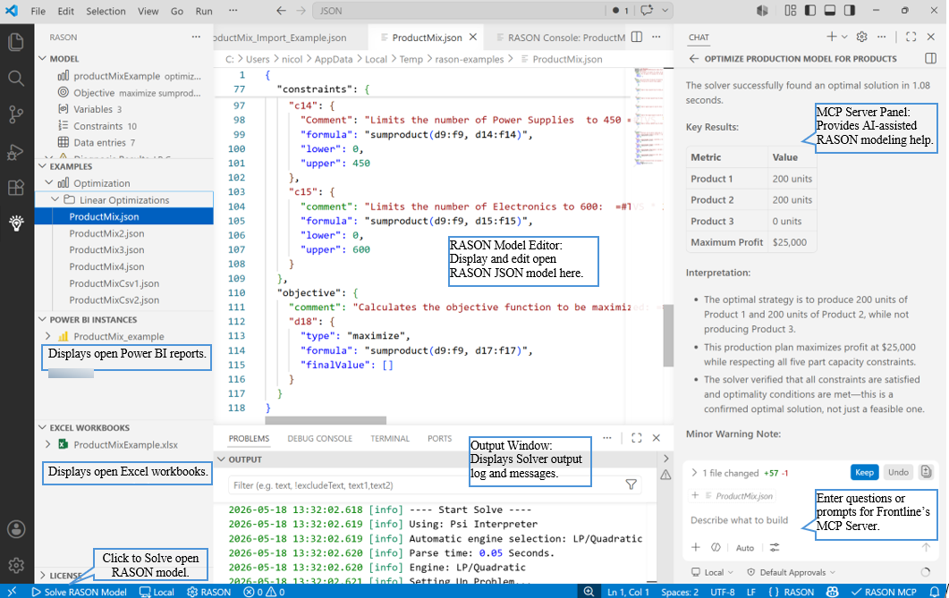Image resolution: width=949 pixels, height=598 pixels.
Task: Click the Keep button
Action: (864, 472)
